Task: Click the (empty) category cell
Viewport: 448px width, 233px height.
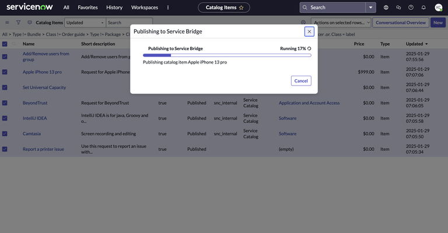Action: 286,149
